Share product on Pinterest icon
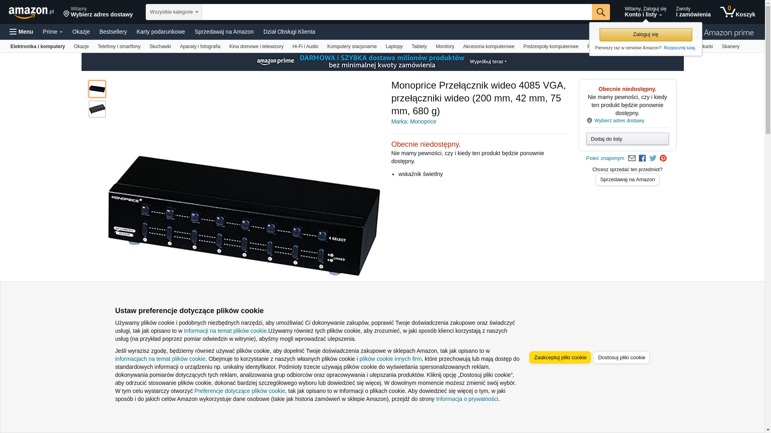This screenshot has width=771, height=433. click(663, 158)
